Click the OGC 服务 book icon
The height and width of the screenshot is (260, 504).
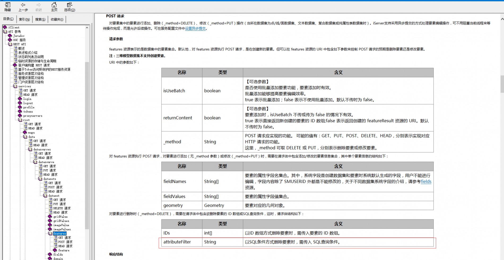tap(10, 40)
